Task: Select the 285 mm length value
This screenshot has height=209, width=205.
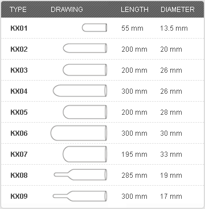Action: point(134,175)
